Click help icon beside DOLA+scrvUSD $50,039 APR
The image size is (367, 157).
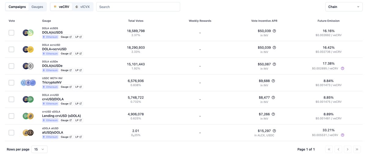pos(274,47)
